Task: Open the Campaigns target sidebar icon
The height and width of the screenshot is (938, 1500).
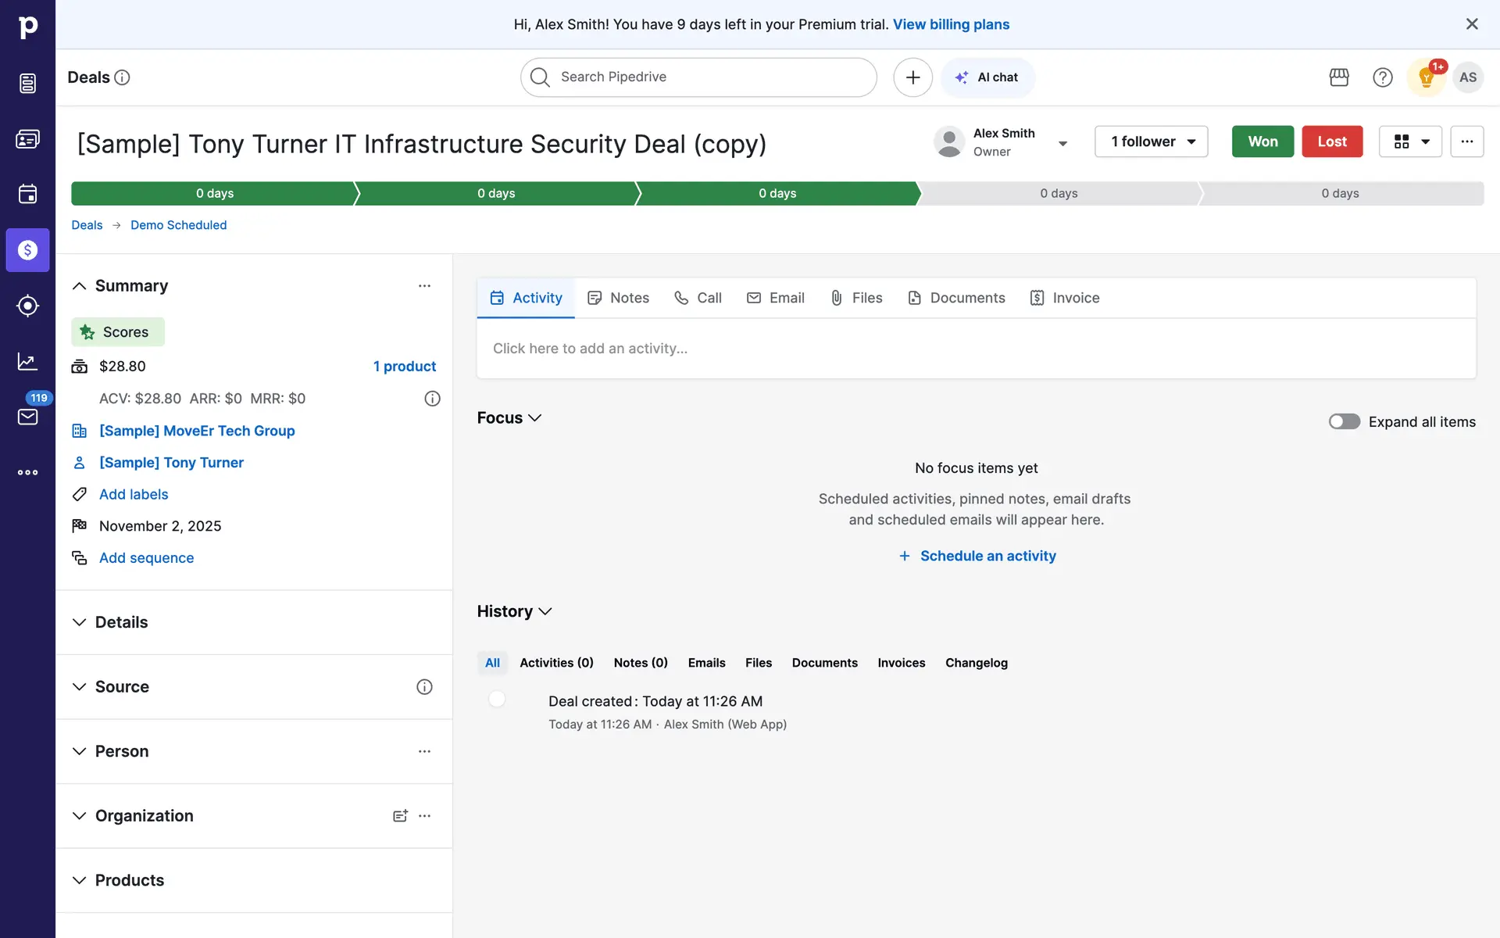Action: (27, 306)
